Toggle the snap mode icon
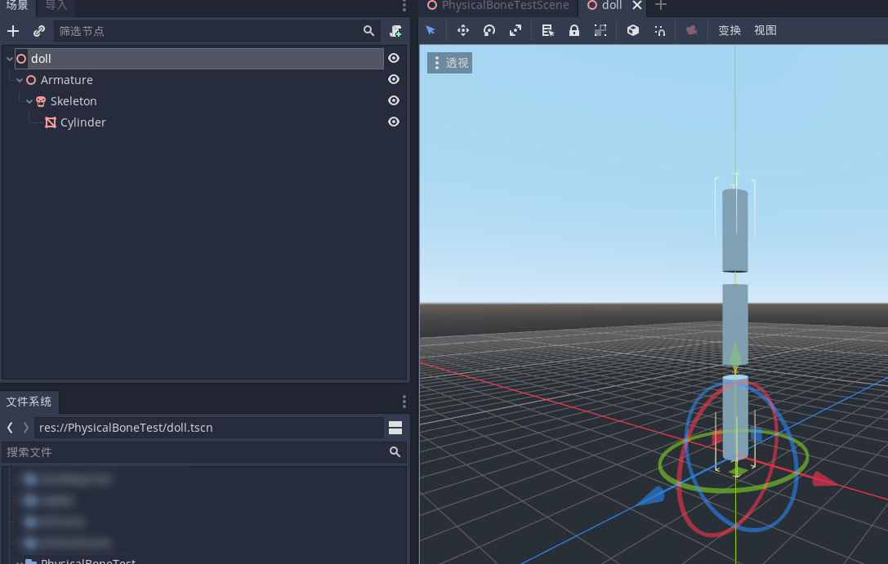This screenshot has width=888, height=564. [x=660, y=30]
